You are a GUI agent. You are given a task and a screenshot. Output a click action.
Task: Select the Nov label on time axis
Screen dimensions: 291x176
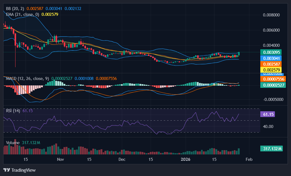pyautogui.click(x=60, y=159)
